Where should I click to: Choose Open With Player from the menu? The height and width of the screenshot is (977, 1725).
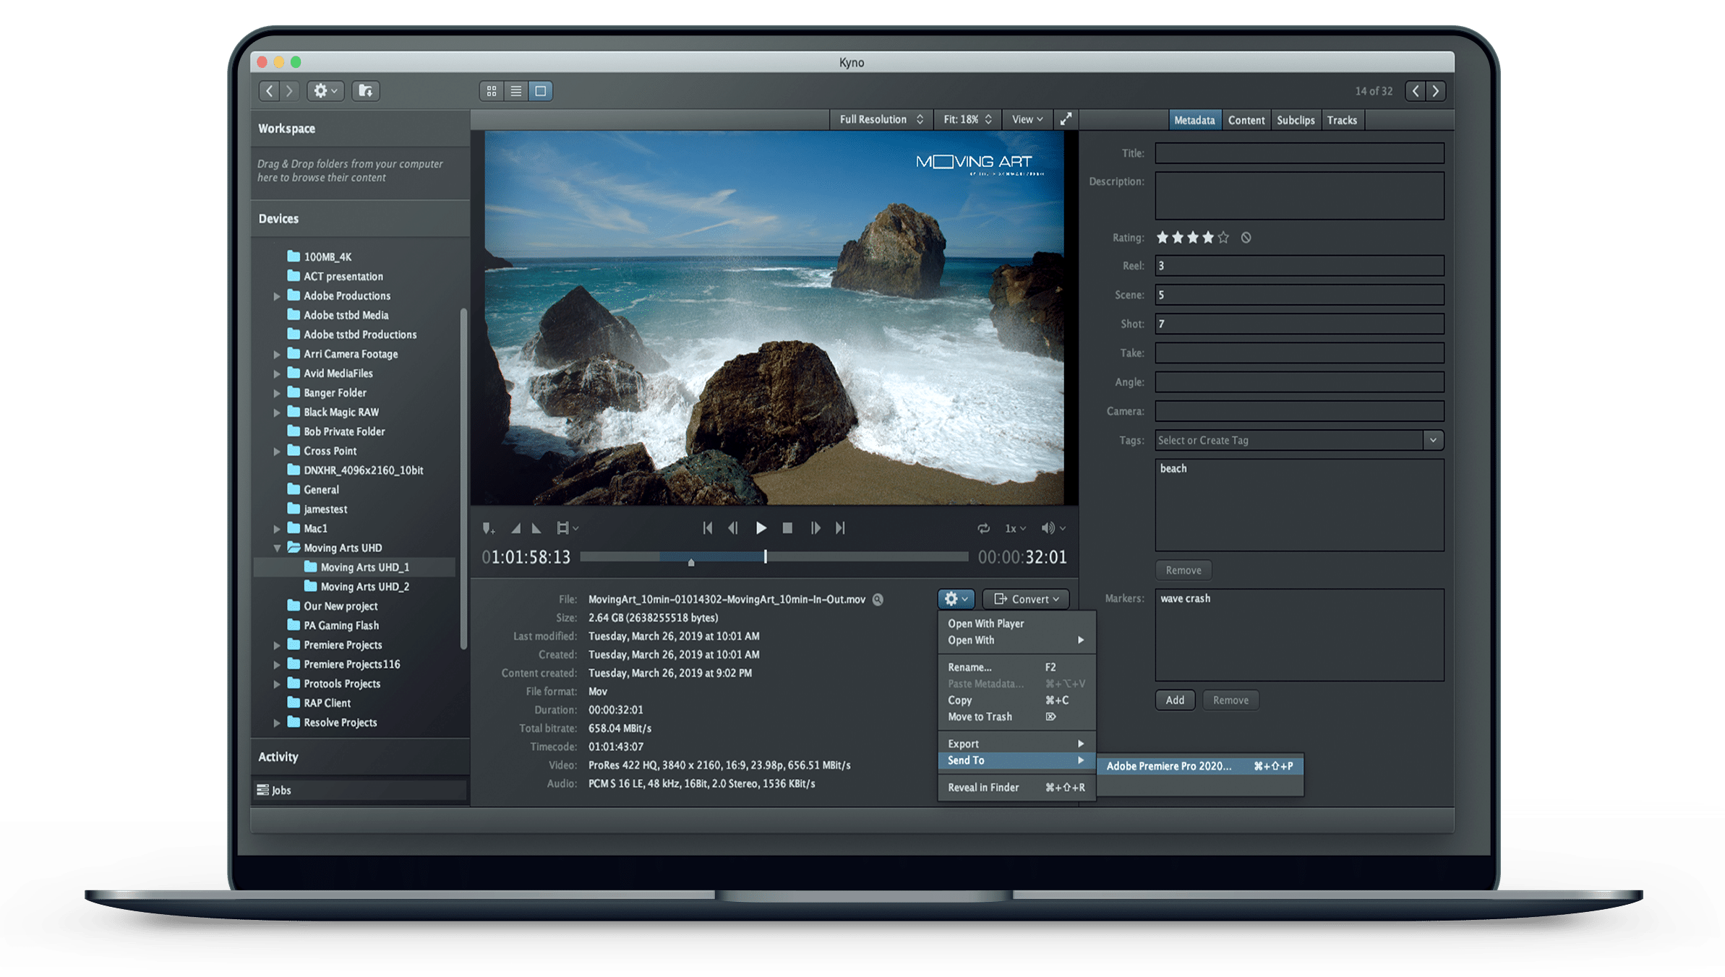point(985,624)
